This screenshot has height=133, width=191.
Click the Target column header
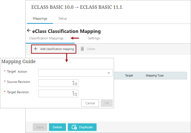[129, 76]
